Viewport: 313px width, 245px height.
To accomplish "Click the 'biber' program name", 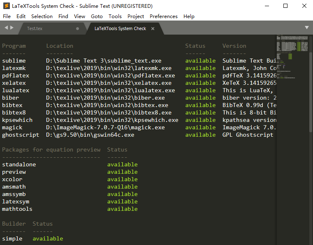I will coord(11,98).
